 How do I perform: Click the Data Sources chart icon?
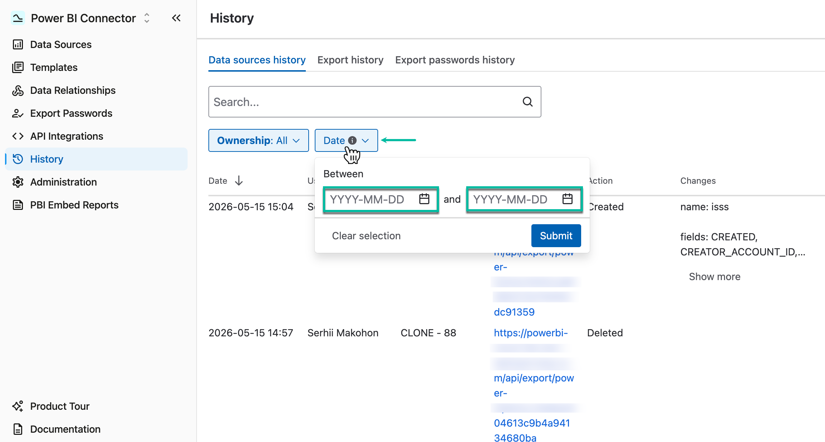pos(18,44)
